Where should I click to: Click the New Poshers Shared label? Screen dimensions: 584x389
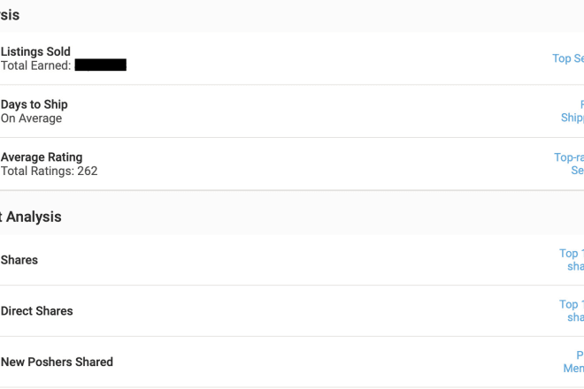pyautogui.click(x=57, y=362)
